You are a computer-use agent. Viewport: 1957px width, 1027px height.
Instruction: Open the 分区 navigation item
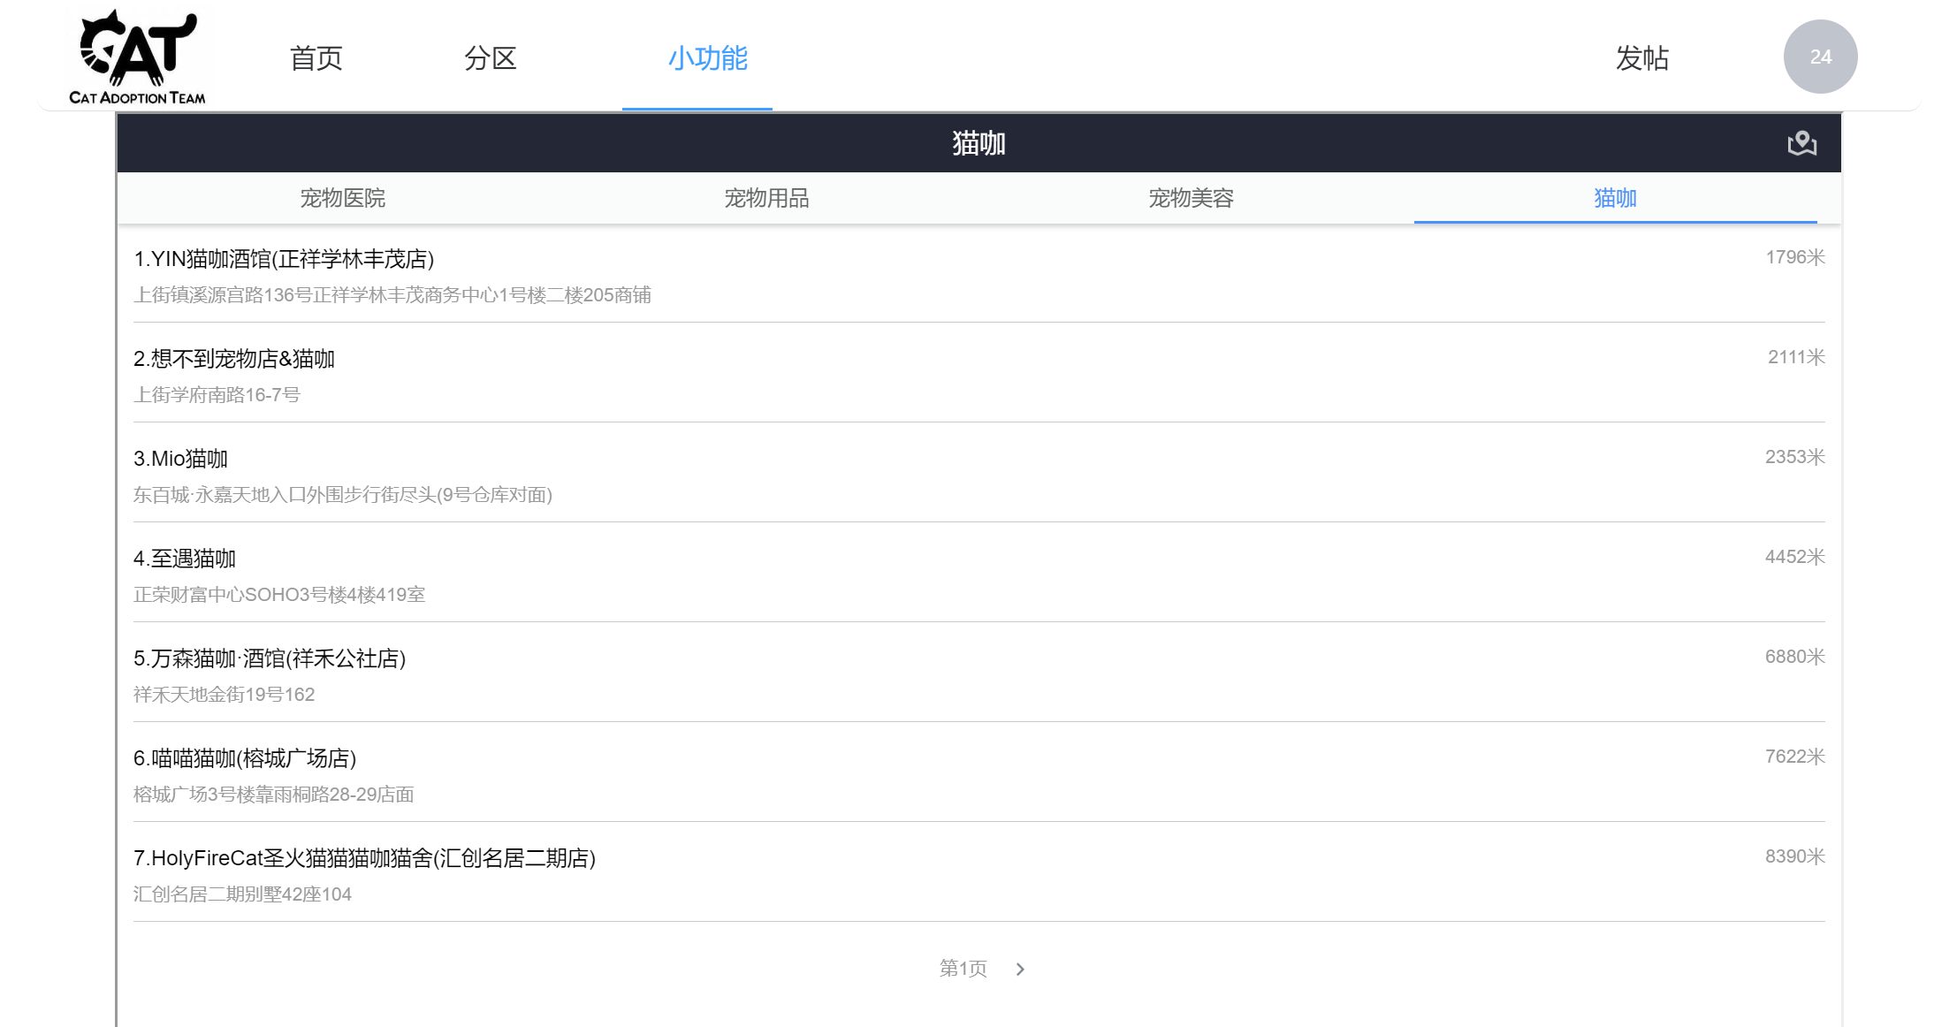(x=490, y=58)
